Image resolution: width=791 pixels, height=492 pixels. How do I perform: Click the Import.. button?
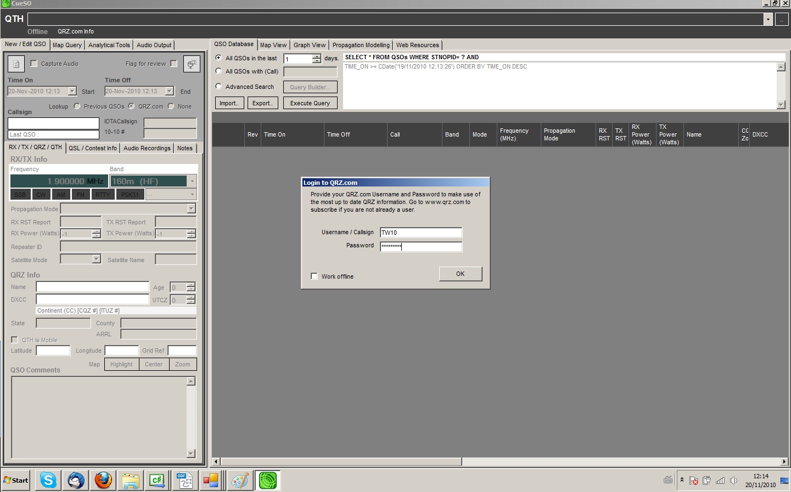(x=229, y=103)
